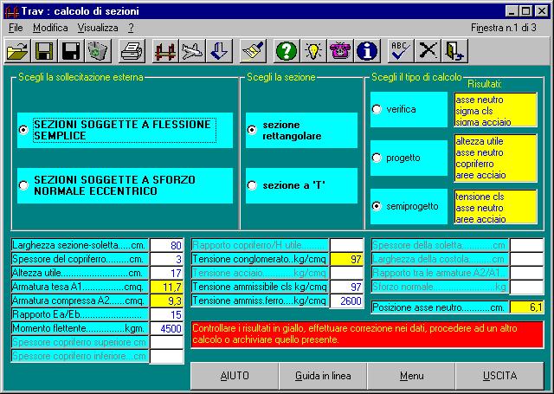Click the light bulb toolbar icon
The image size is (554, 394).
point(313,50)
